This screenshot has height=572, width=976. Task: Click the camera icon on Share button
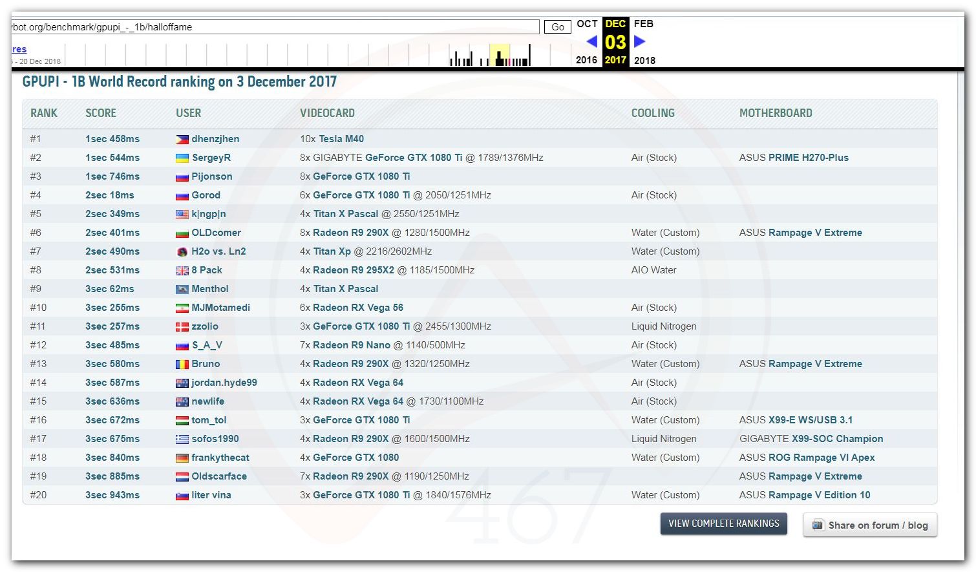click(x=818, y=525)
